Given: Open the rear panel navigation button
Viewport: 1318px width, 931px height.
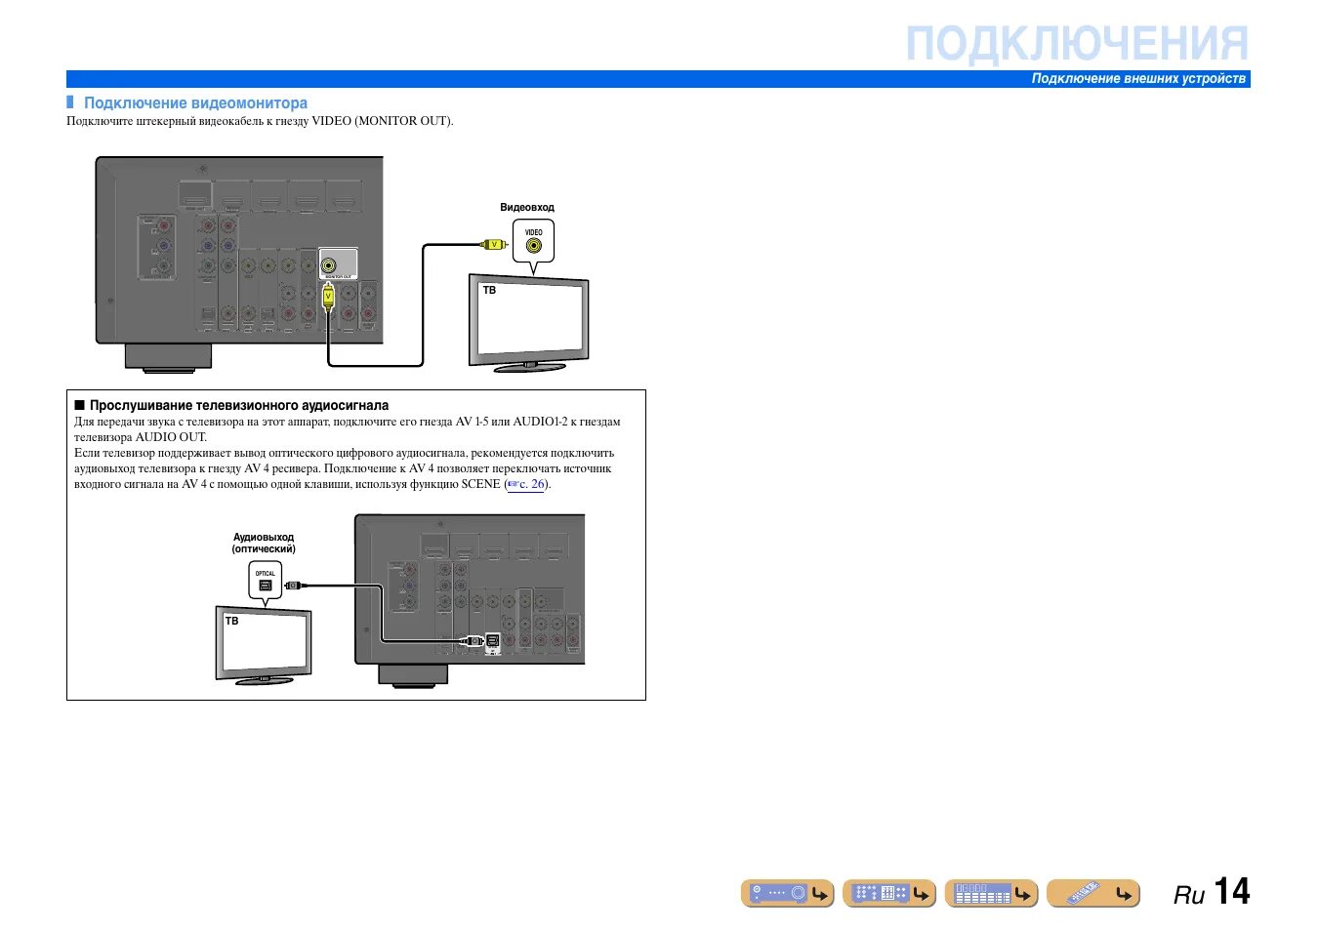Looking at the screenshot, I should (889, 893).
